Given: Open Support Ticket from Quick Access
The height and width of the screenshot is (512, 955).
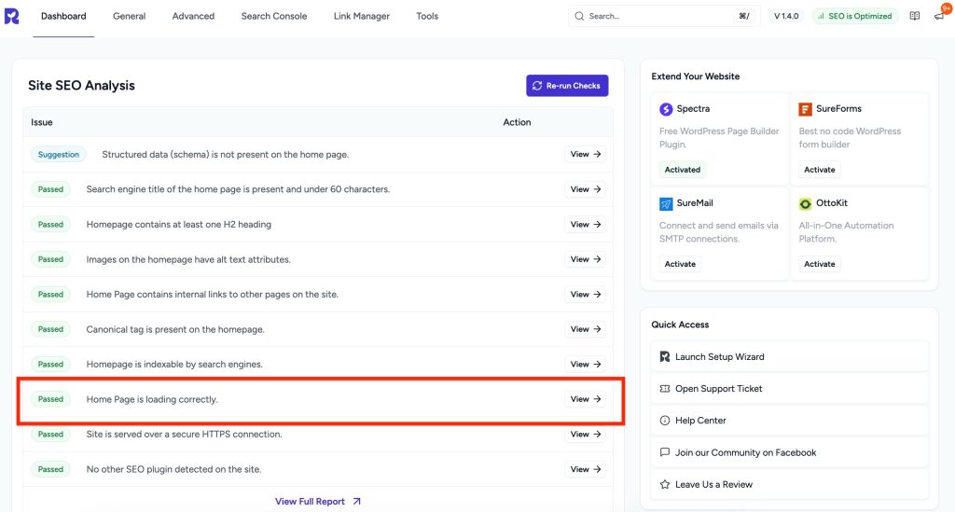Looking at the screenshot, I should tap(718, 388).
